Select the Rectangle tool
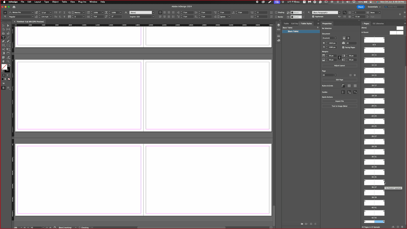 click(x=8, y=45)
